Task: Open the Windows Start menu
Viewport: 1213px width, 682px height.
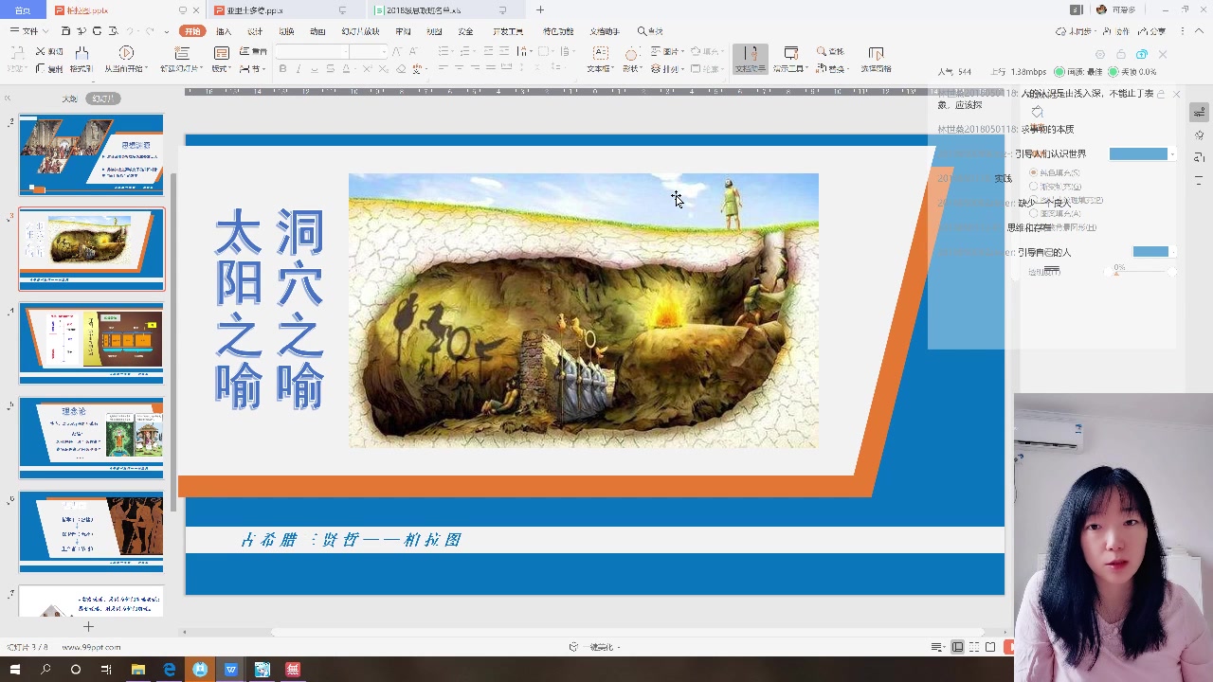Action: pos(14,670)
